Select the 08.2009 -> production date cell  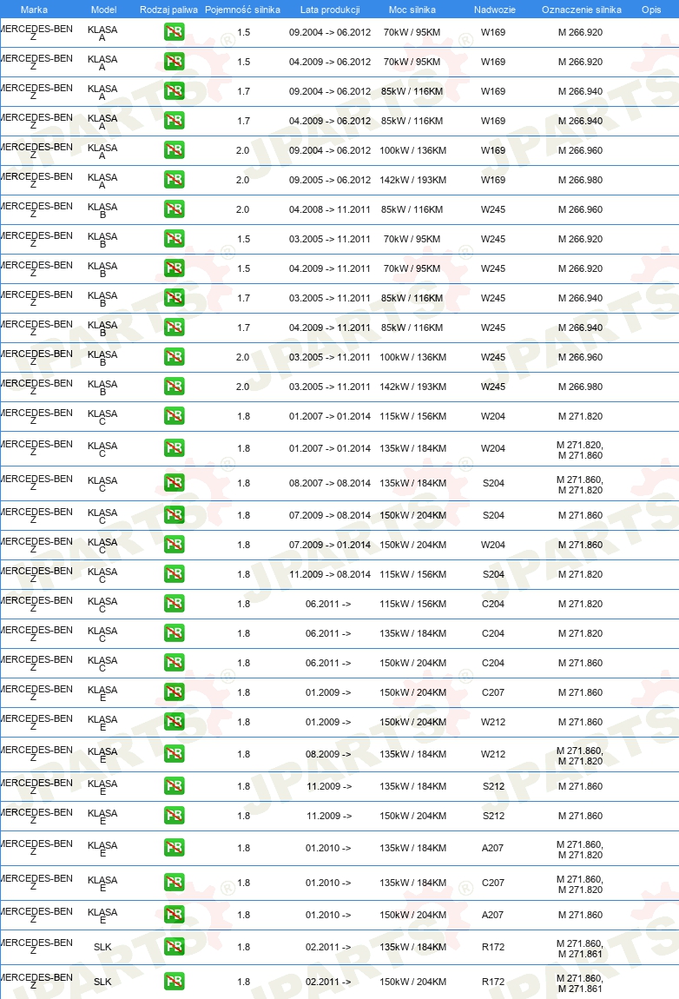[x=328, y=754]
